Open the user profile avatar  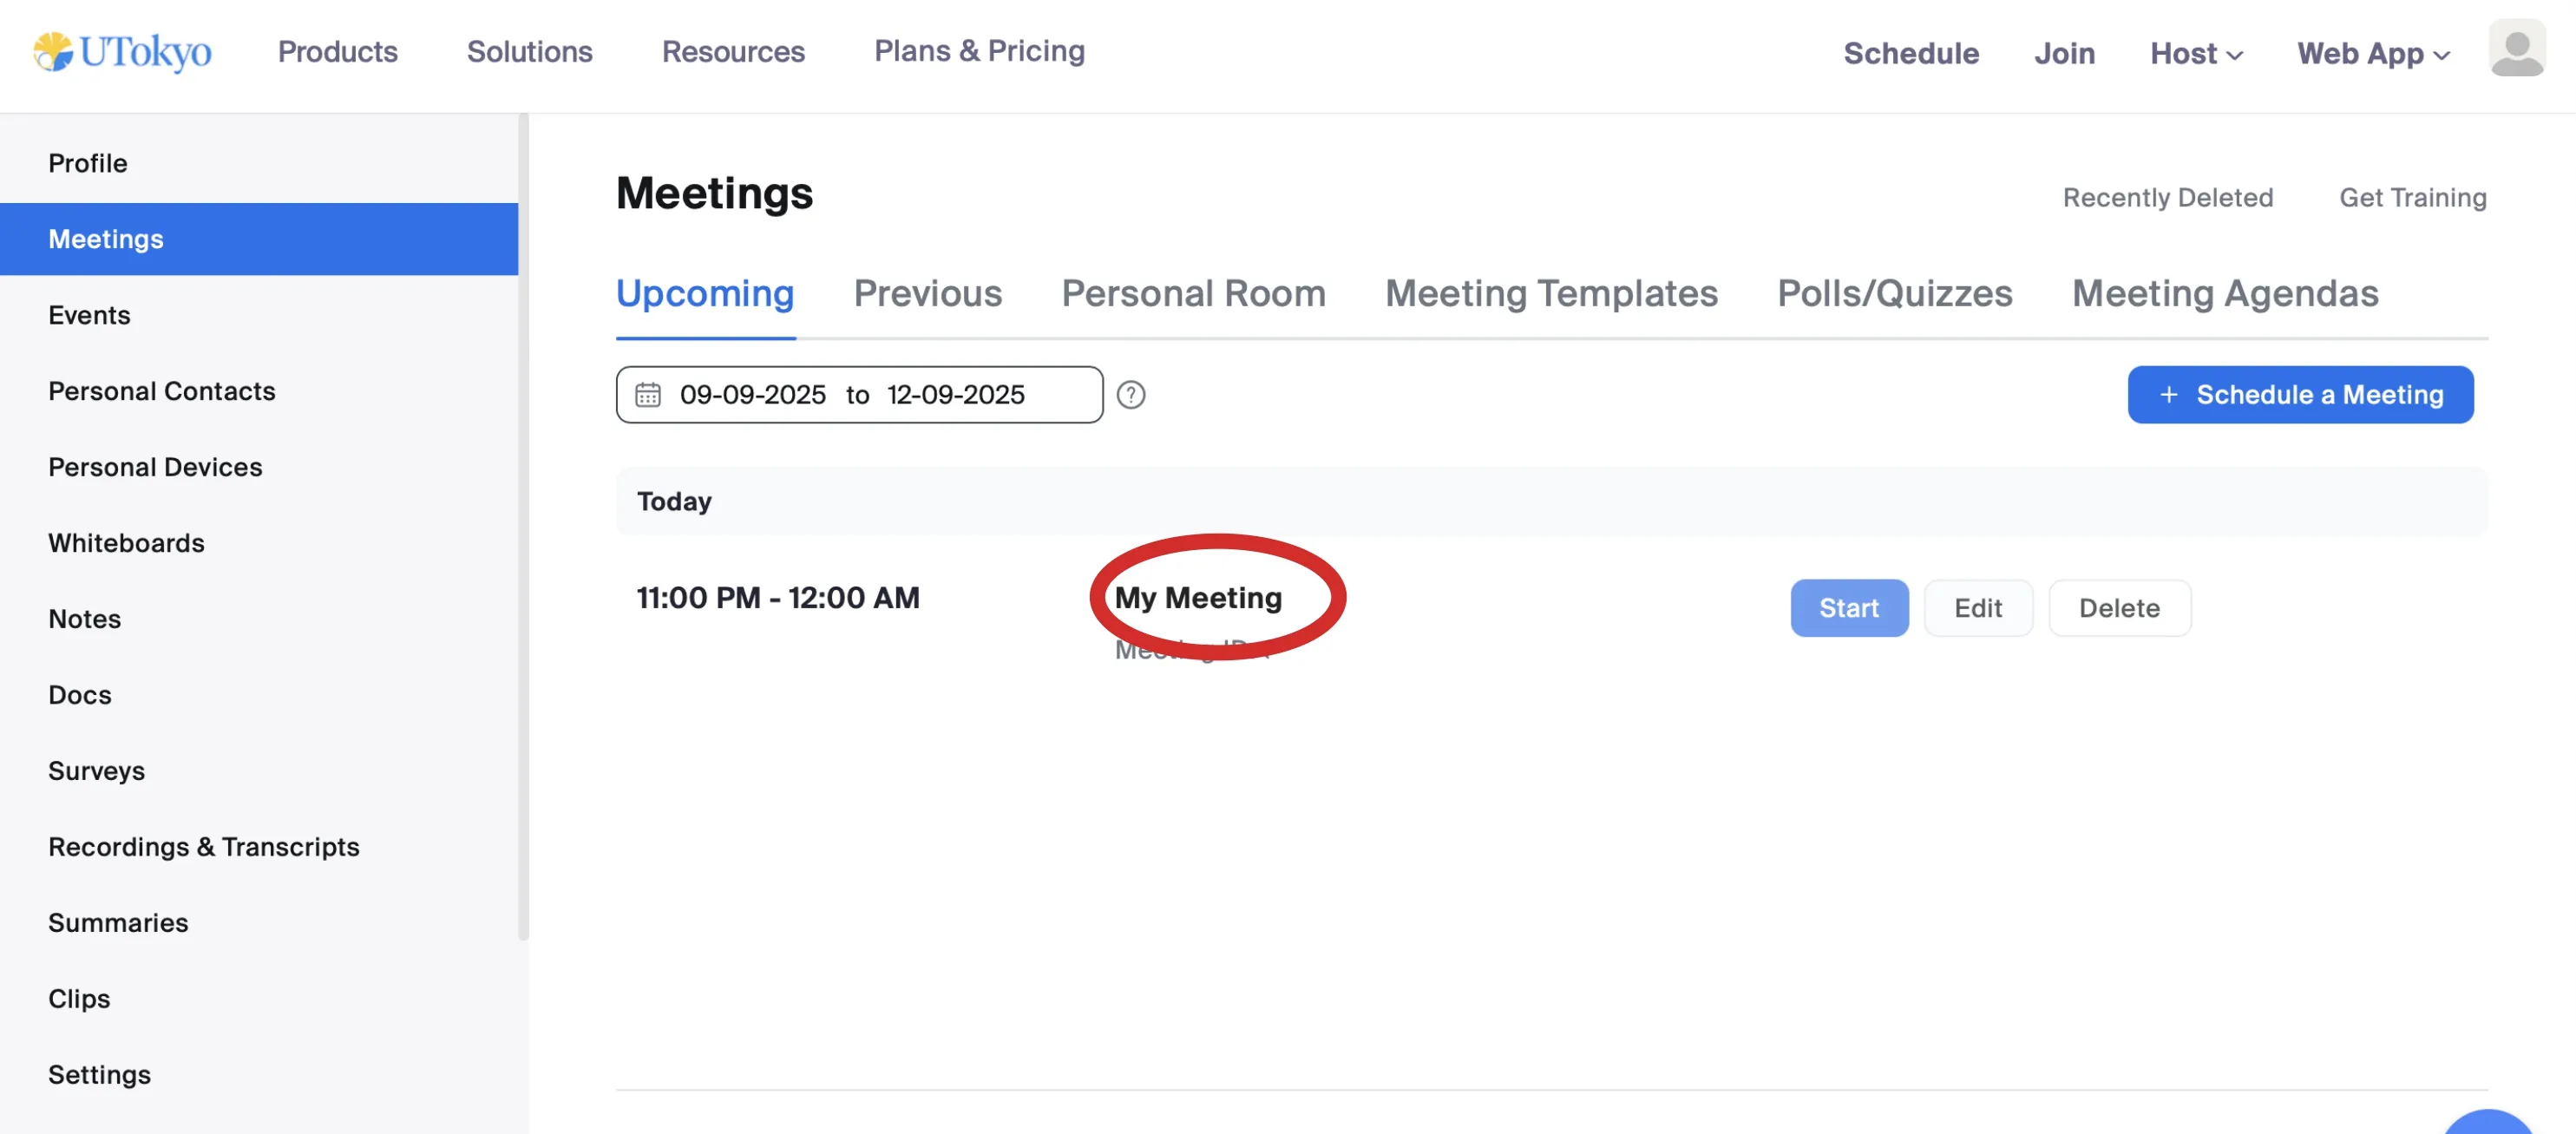click(x=2515, y=49)
